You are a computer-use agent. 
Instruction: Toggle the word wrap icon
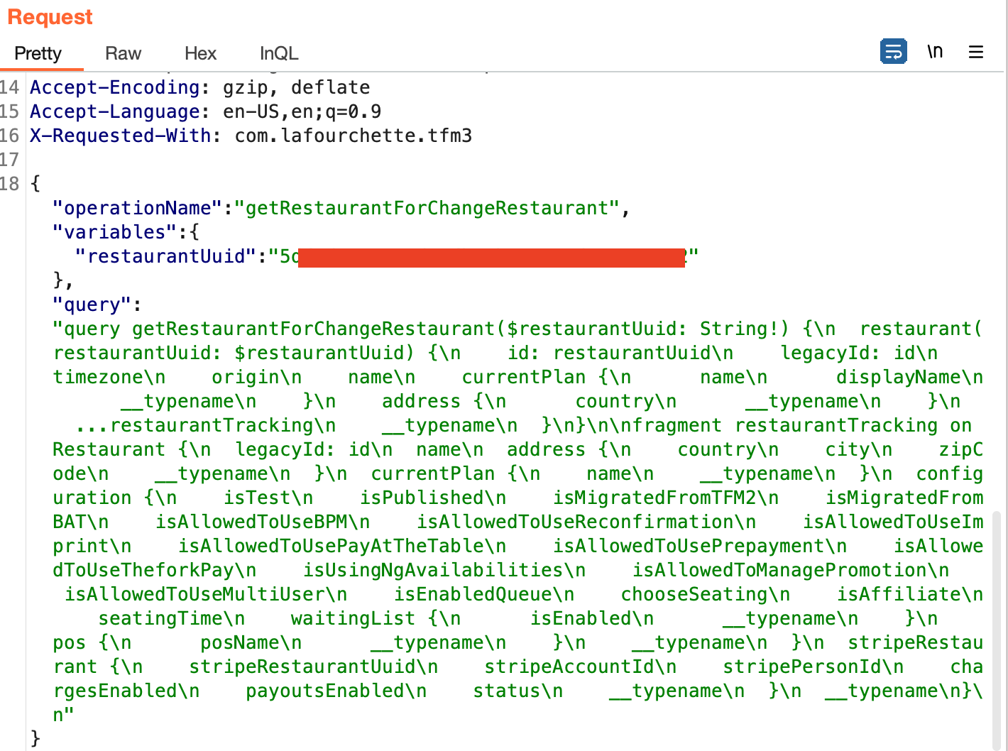893,52
